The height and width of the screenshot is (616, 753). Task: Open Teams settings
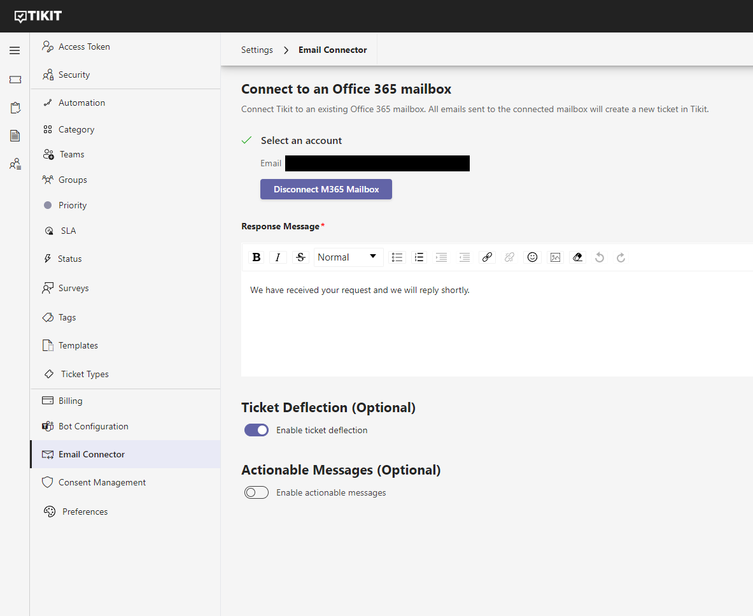[125, 154]
